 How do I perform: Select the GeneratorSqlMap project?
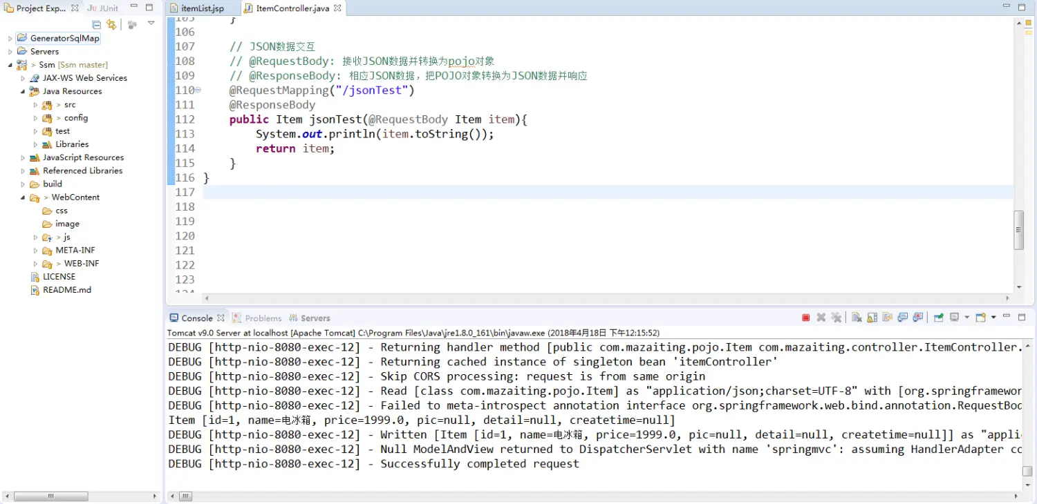(x=58, y=39)
